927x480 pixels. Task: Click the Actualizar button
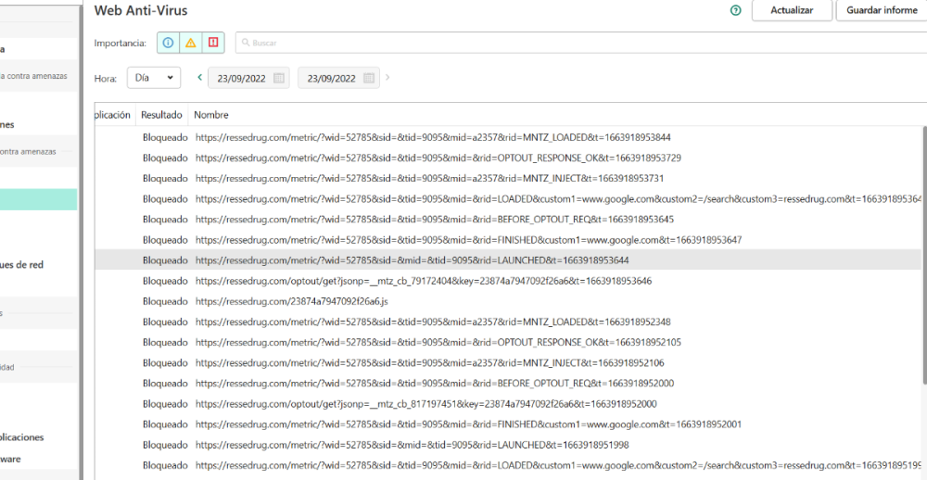(x=792, y=10)
